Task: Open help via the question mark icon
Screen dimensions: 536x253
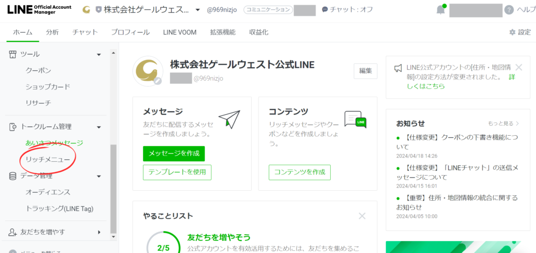Action: coord(509,10)
